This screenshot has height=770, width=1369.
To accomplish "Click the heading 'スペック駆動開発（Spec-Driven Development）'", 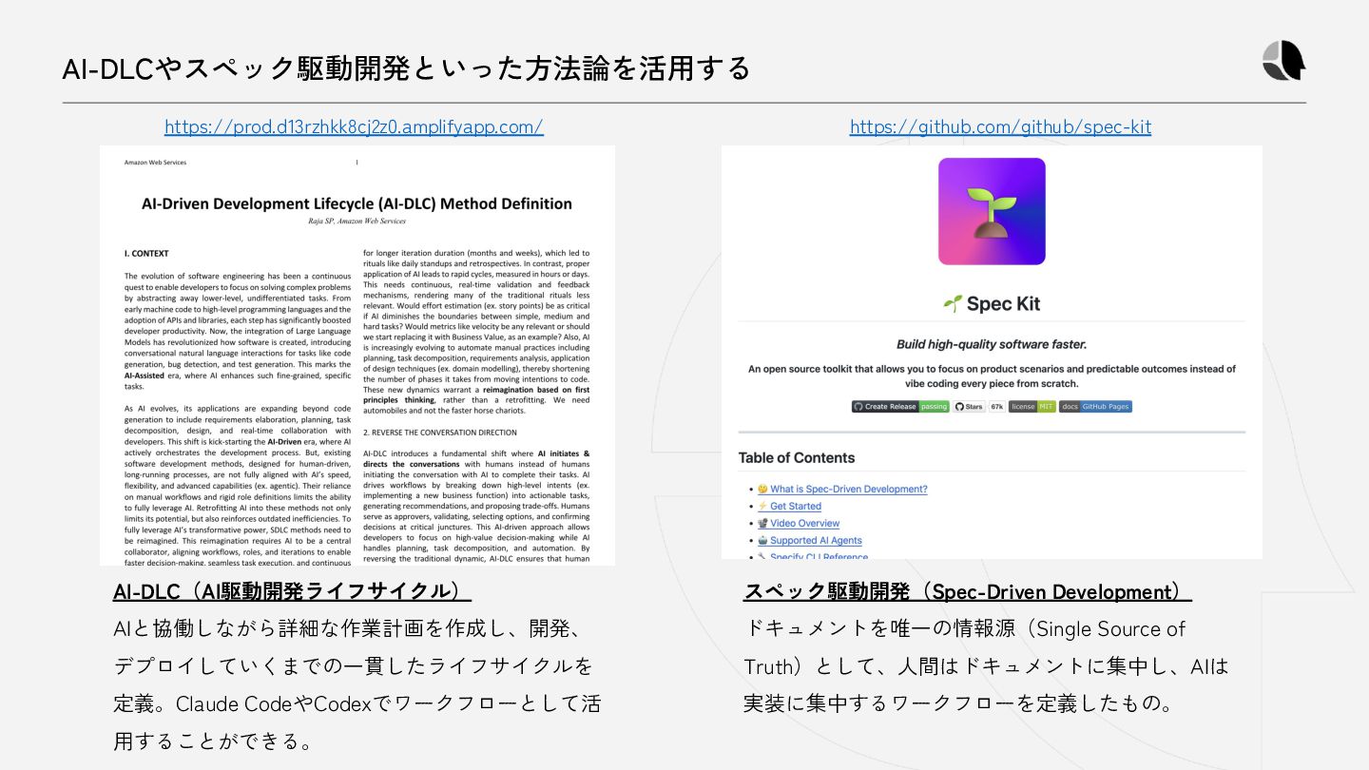I will [x=967, y=591].
